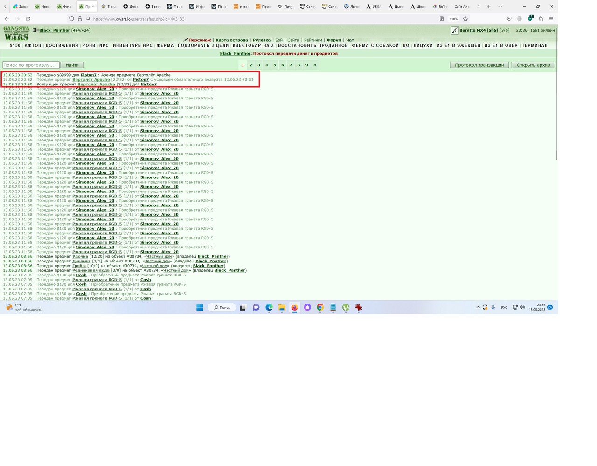
Task: Expand the list of all browser tabs
Action: (500, 7)
